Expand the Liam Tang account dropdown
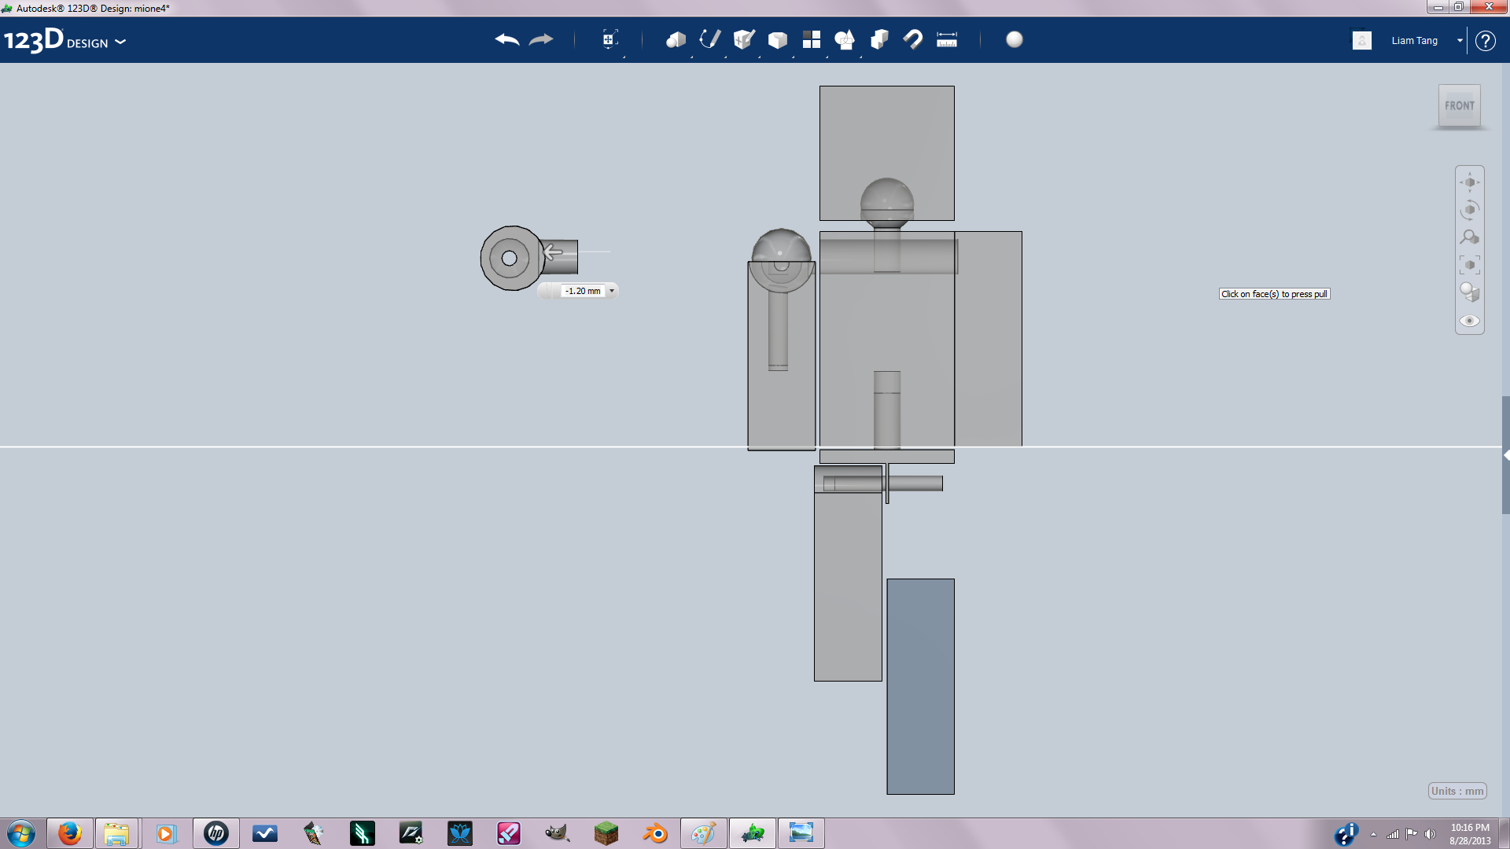 click(1460, 41)
